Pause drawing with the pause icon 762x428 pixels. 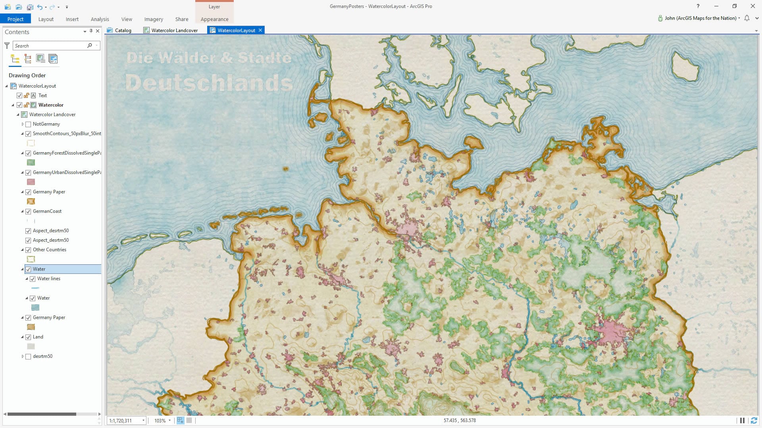(x=742, y=420)
